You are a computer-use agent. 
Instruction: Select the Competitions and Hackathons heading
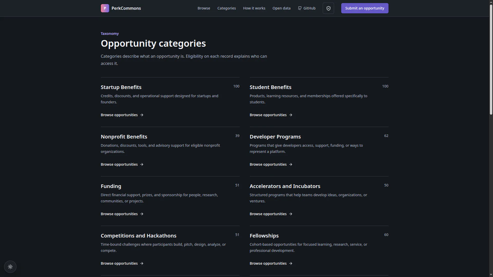[x=138, y=236]
